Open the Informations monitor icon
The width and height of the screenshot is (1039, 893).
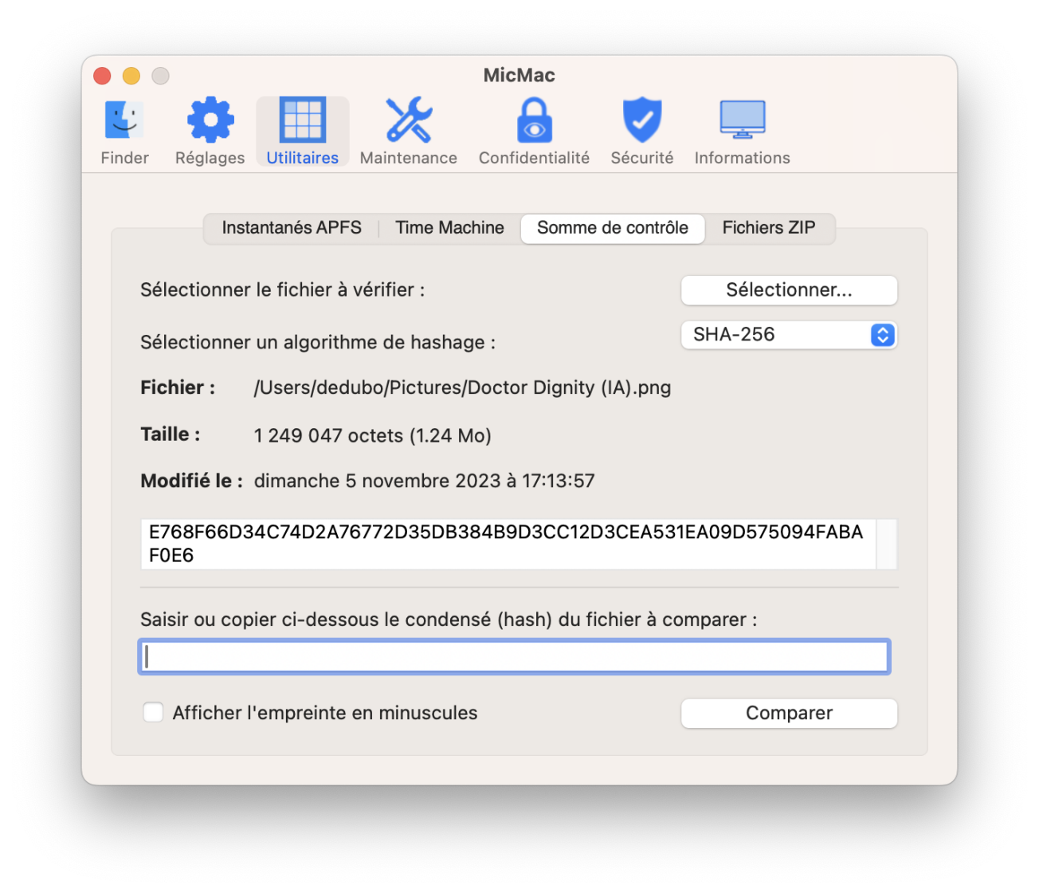pos(742,120)
